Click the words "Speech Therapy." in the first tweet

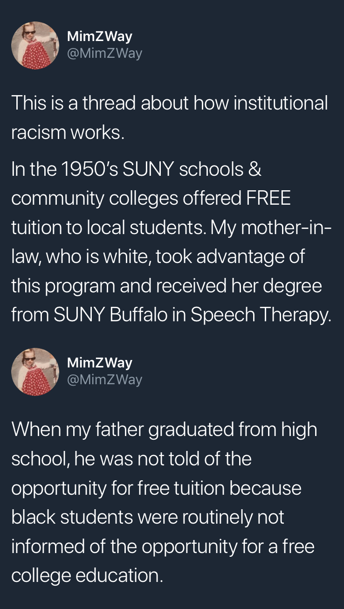point(261,315)
